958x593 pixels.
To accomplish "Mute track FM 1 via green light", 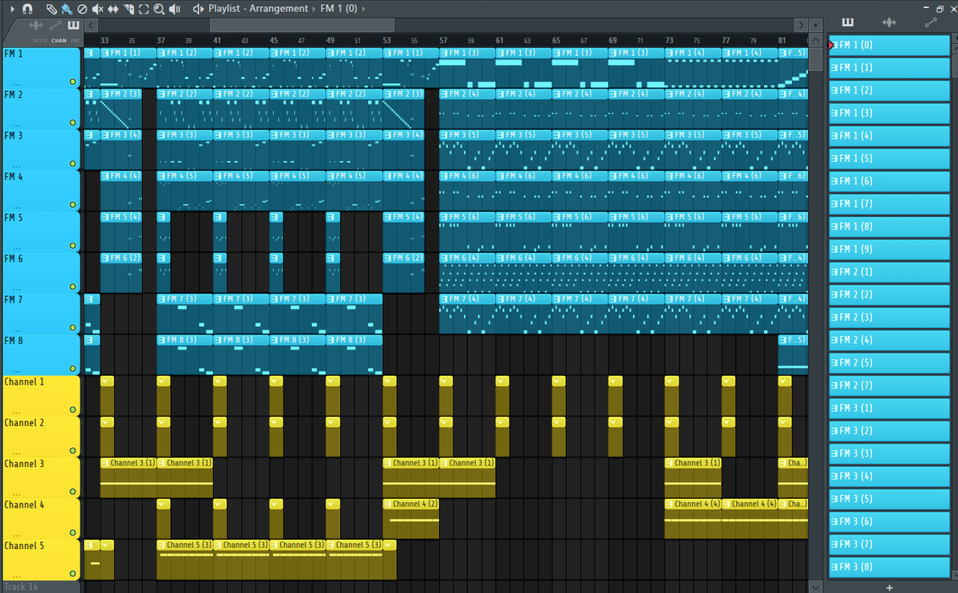I will pyautogui.click(x=73, y=81).
